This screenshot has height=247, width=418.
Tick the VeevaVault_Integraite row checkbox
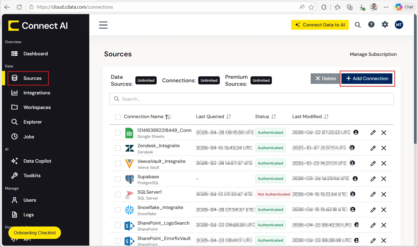[x=118, y=163]
